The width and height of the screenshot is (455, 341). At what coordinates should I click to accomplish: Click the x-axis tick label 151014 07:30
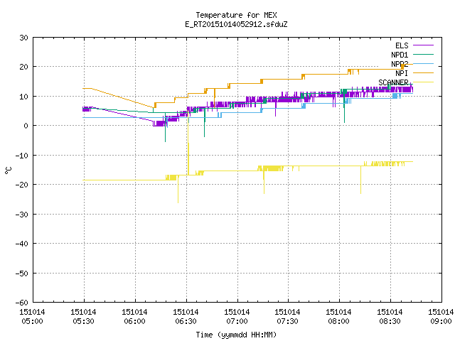(287, 317)
